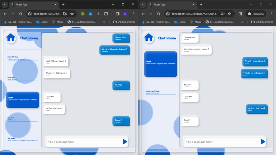Image resolution: width=276 pixels, height=155 pixels.
Task: Select CabHub chat room in right window
Action: 161,64
